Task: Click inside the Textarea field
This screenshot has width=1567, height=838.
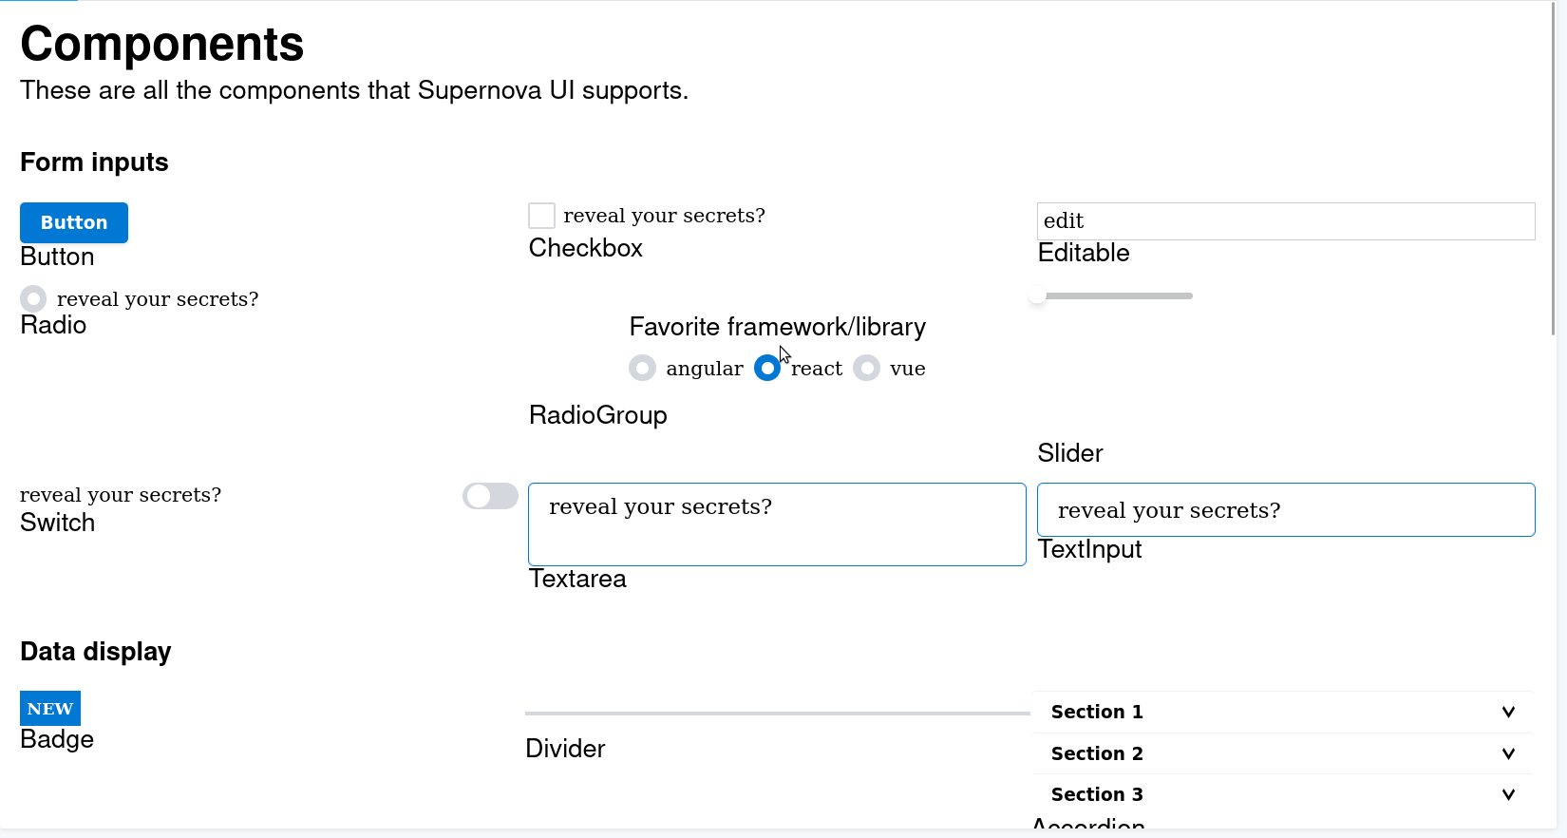Action: click(777, 524)
